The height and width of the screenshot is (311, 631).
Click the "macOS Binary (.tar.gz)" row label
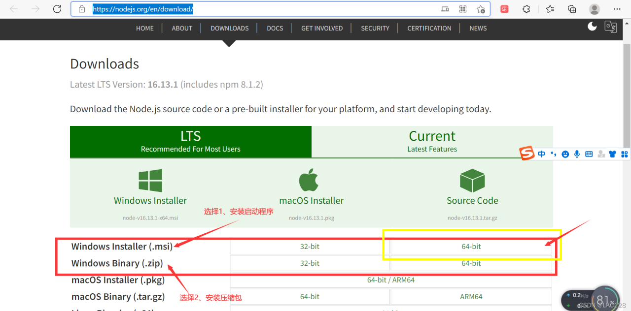point(118,297)
